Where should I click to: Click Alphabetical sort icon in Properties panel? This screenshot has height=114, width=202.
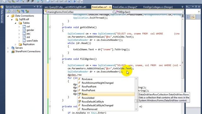193,17
